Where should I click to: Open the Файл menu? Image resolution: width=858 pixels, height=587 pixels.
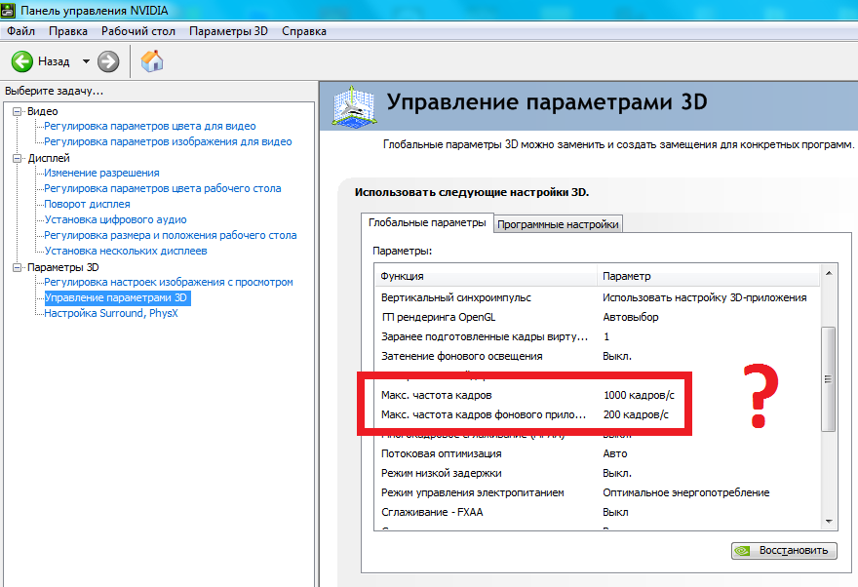tap(20, 31)
